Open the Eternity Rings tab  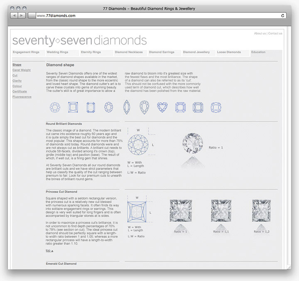tap(96, 52)
